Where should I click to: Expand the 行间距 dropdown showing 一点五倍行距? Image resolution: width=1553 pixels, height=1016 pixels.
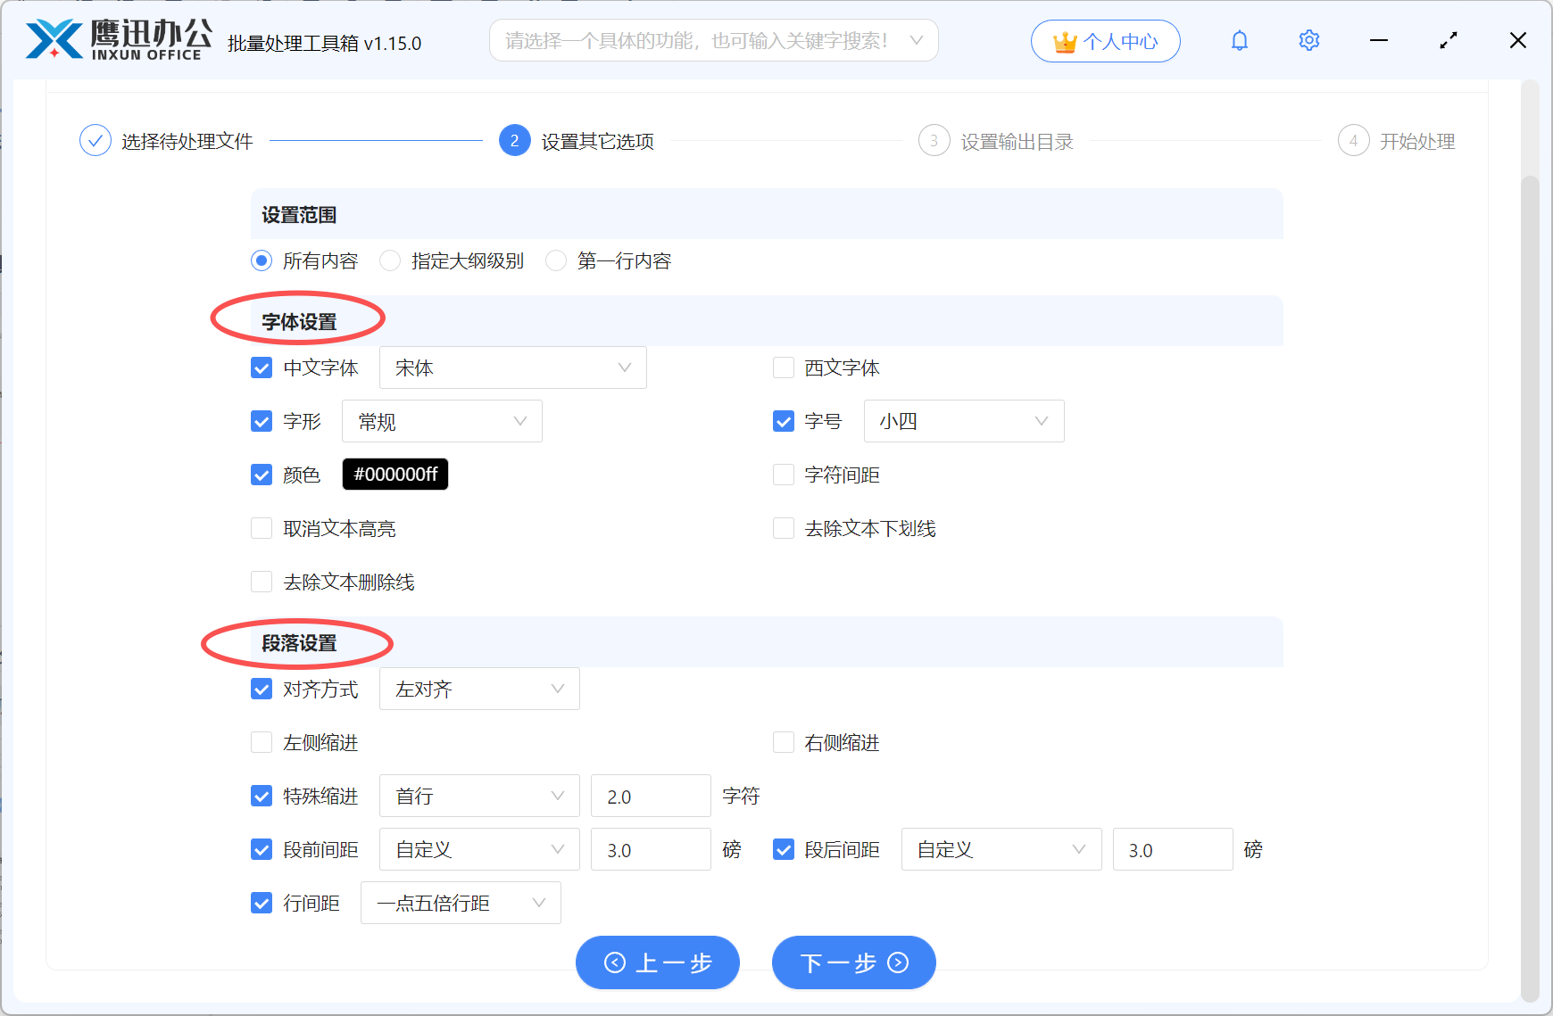pyautogui.click(x=461, y=902)
